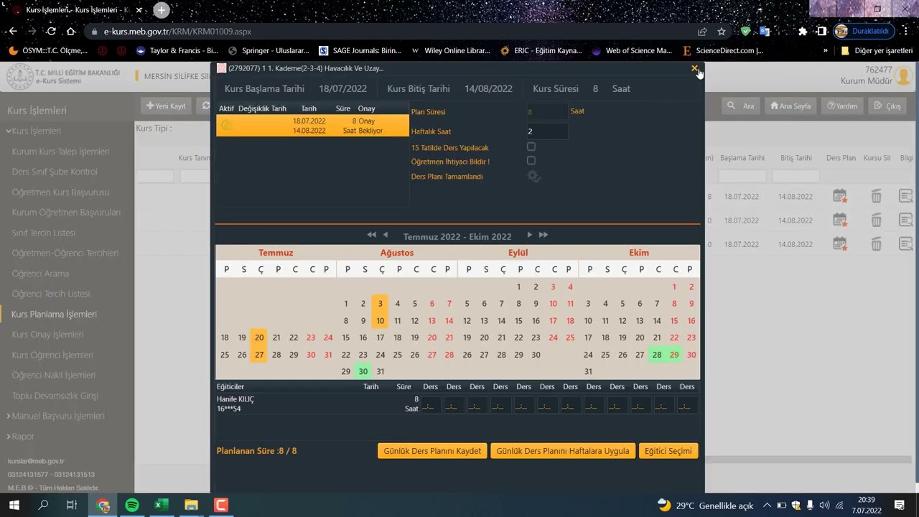The width and height of the screenshot is (919, 517).
Task: Open Ders Sınıf Şube Kontrol menu item
Action: pyautogui.click(x=55, y=172)
